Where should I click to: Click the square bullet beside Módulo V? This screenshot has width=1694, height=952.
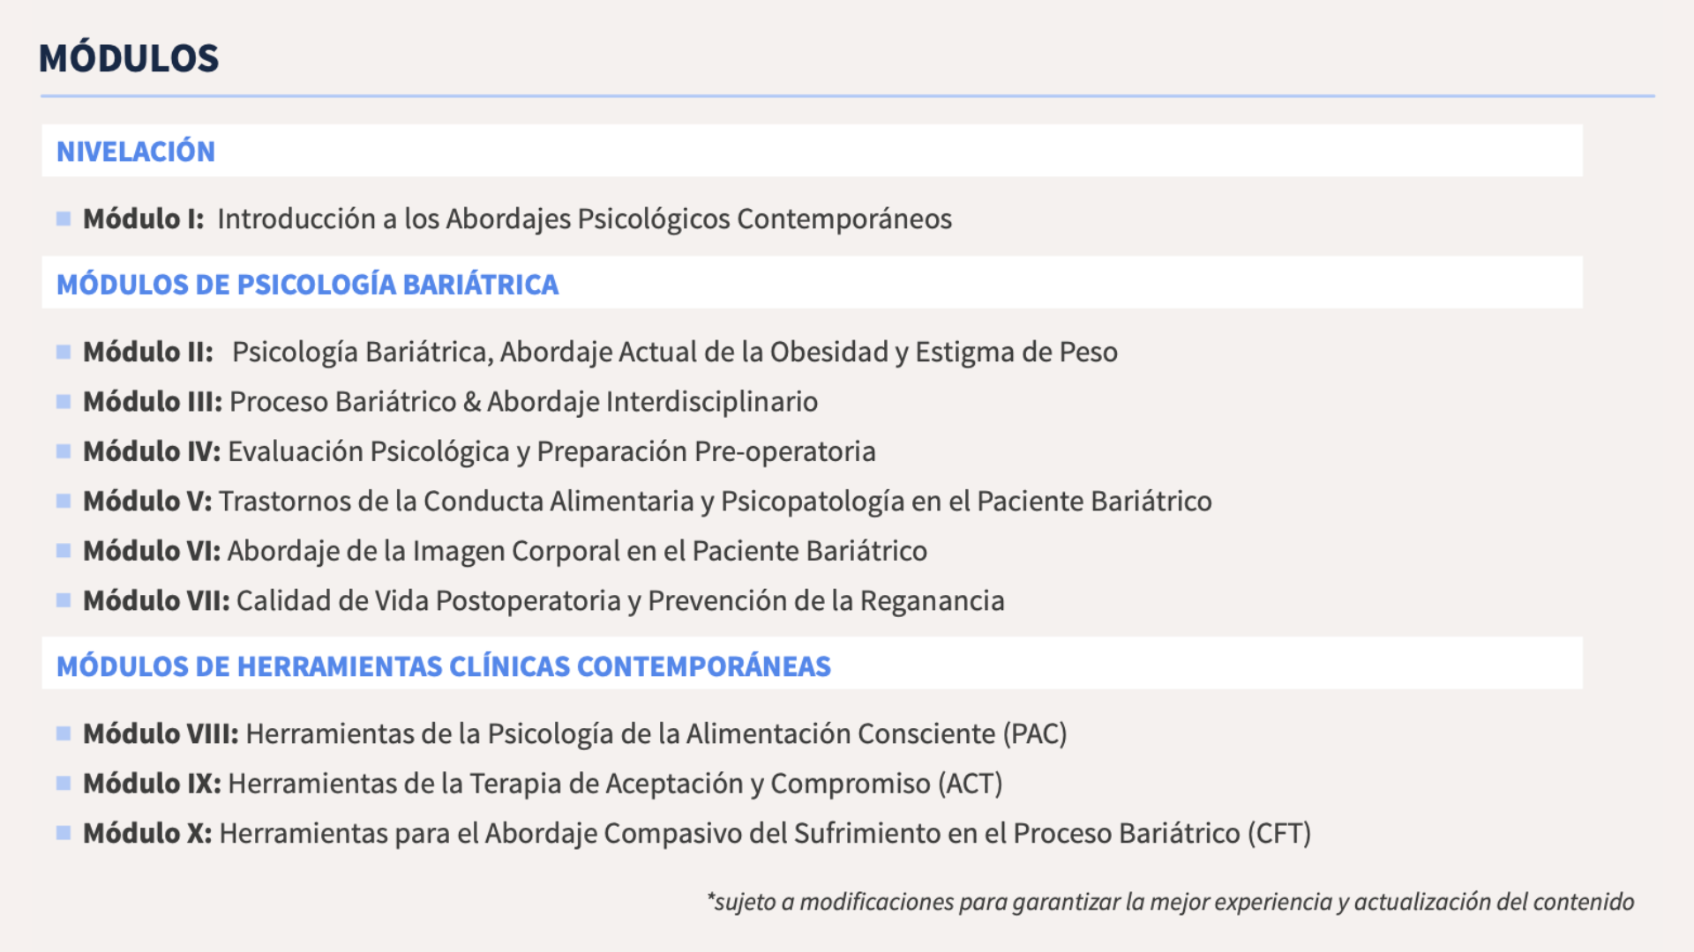tap(64, 501)
